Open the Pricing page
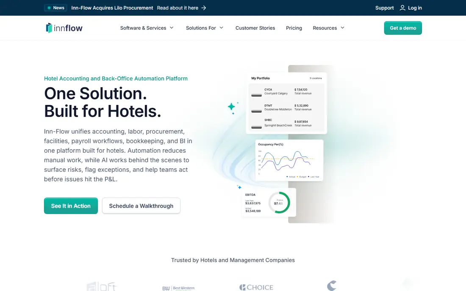The width and height of the screenshot is (466, 291). click(294, 28)
